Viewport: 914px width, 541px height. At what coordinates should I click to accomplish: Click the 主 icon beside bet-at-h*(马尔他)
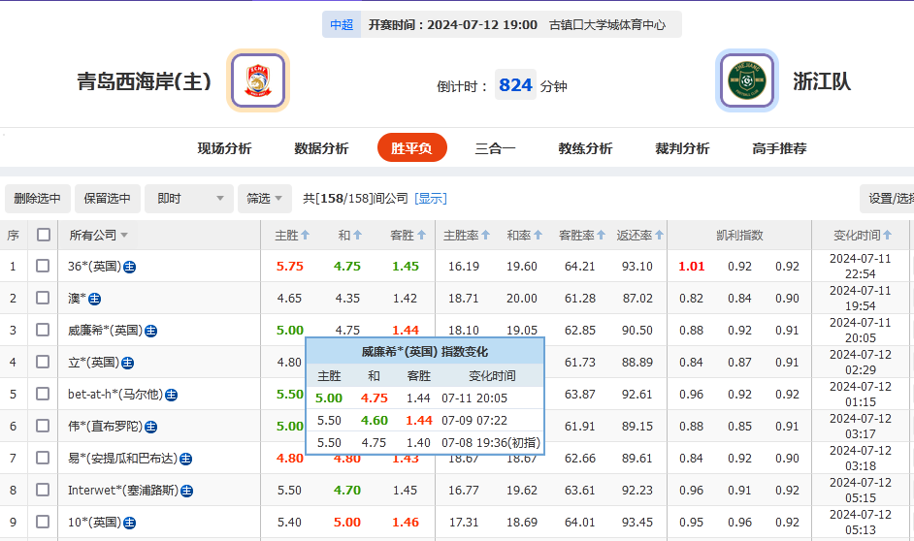point(171,395)
